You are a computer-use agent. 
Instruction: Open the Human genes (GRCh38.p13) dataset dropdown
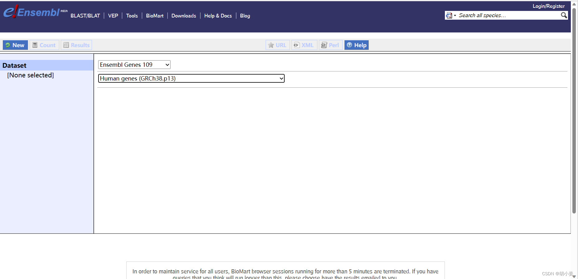point(191,78)
